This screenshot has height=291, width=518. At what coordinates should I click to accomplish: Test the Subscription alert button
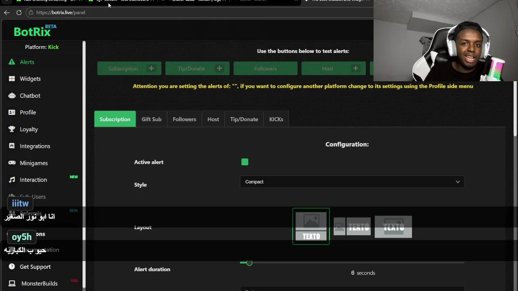pyautogui.click(x=129, y=68)
